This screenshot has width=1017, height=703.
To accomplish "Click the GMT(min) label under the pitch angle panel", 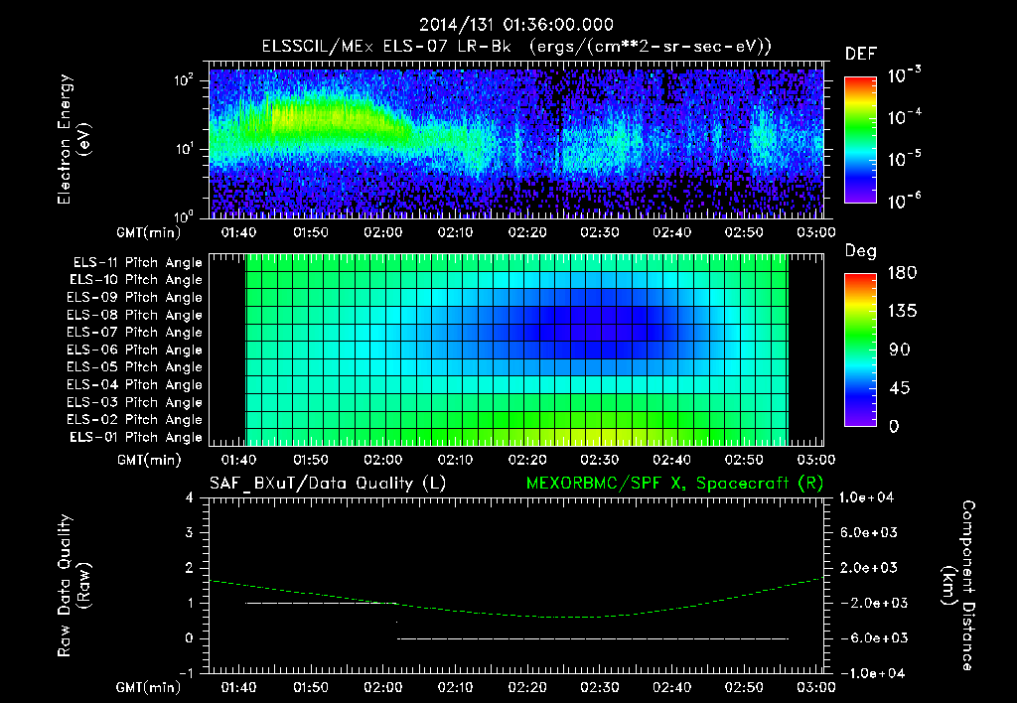I will click(148, 461).
